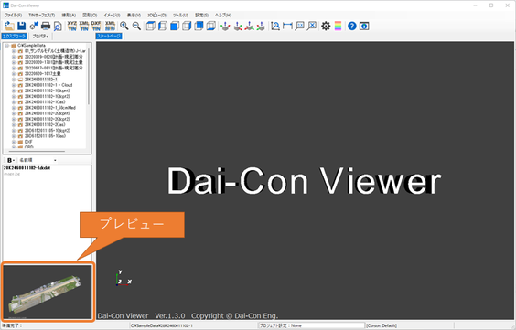Open the rainbow color gradient settings icon
Viewport: 516px width, 330px height.
(x=338, y=26)
